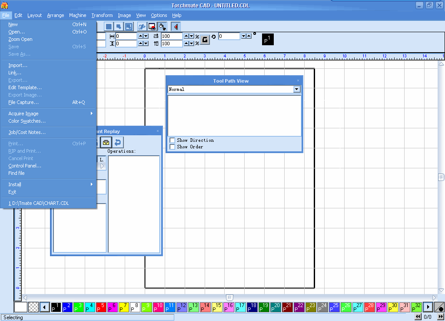Image resolution: width=445 pixels, height=321 pixels.
Task: Open recent file D:\Tmate CAD\CHART.CDL
Action: point(48,203)
